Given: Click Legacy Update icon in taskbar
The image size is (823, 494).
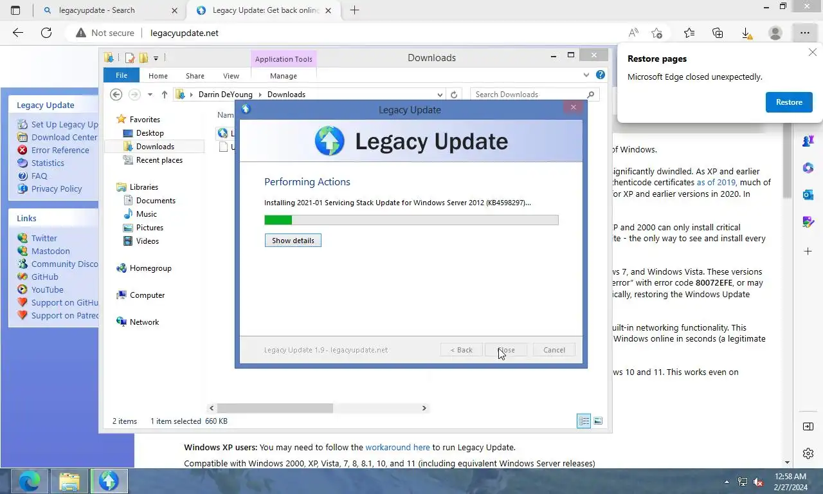Looking at the screenshot, I should tap(109, 480).
